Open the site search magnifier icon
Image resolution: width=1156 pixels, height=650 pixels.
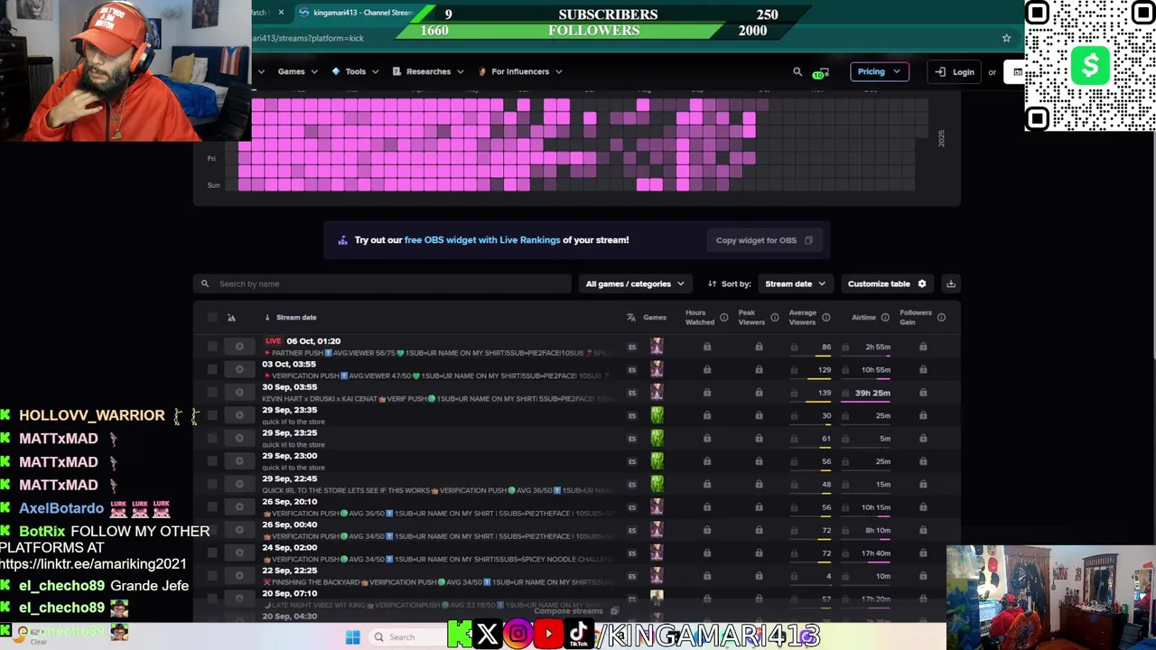(x=797, y=72)
